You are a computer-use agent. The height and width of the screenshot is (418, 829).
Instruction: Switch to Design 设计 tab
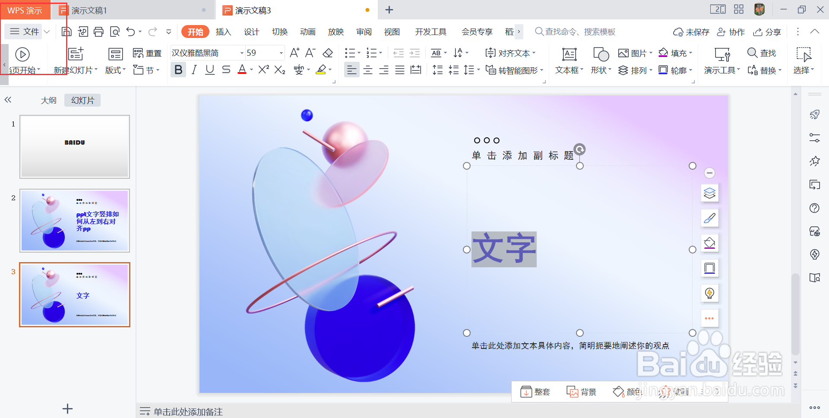251,32
